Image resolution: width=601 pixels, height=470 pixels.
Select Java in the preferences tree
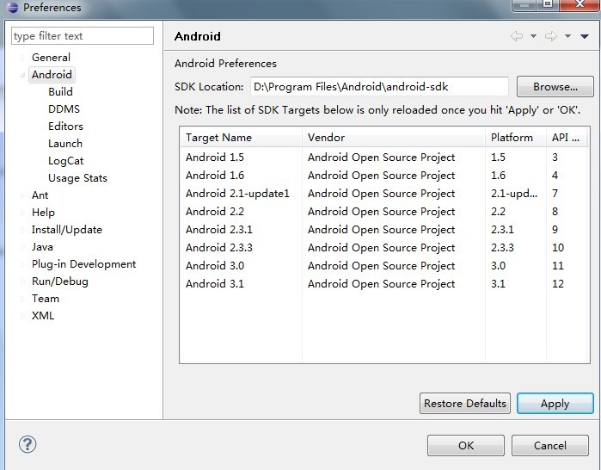42,247
